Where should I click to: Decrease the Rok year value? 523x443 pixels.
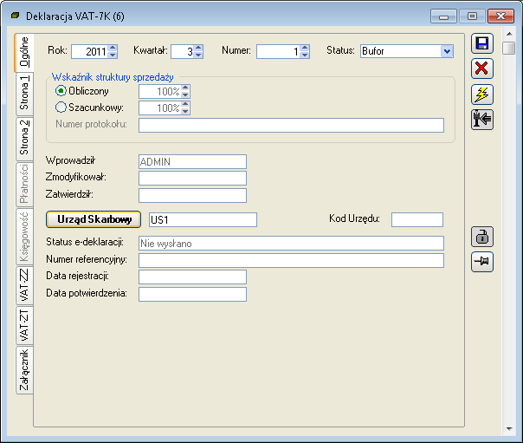113,55
